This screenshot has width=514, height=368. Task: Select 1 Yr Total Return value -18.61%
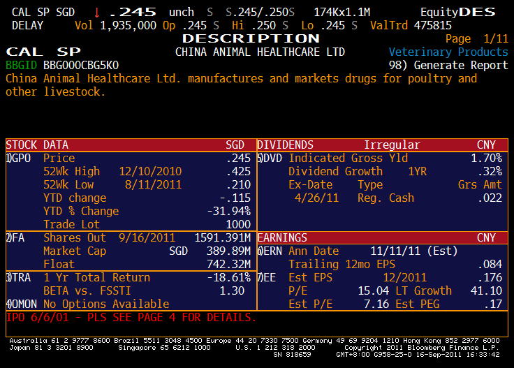pyautogui.click(x=229, y=277)
